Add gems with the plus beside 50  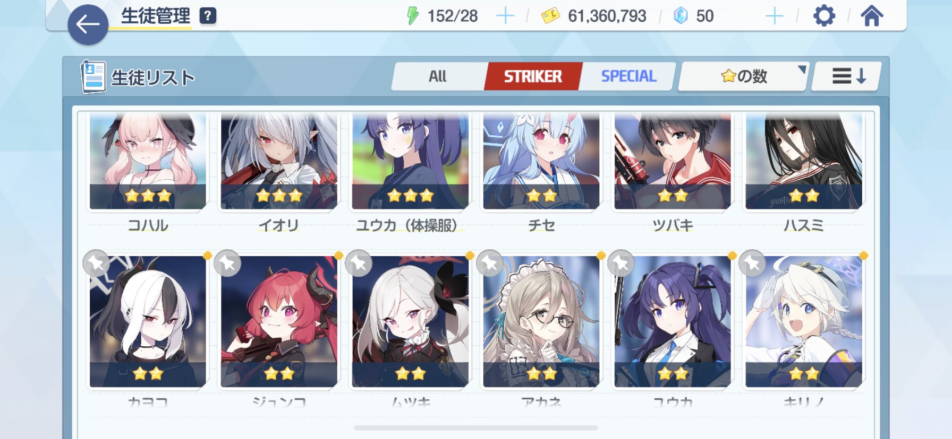click(774, 16)
